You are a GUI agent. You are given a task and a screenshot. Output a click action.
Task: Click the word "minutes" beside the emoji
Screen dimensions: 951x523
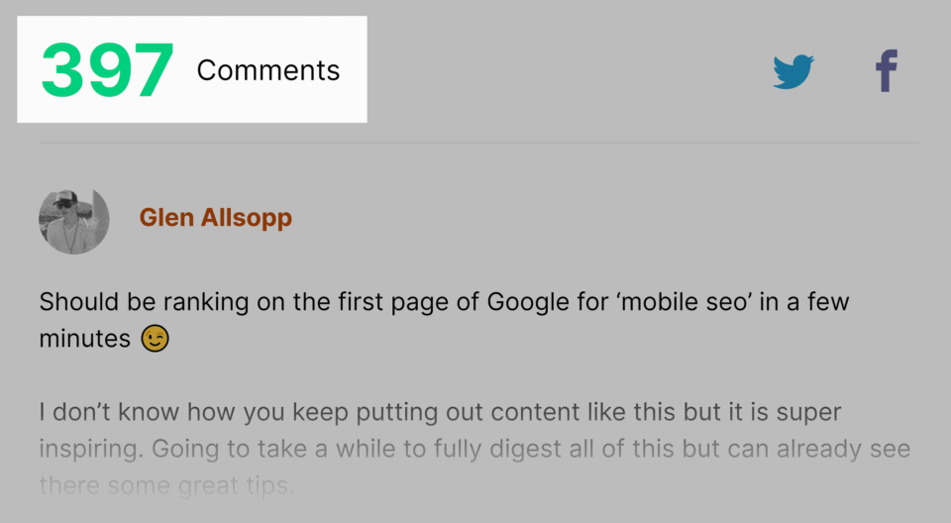pyautogui.click(x=84, y=339)
